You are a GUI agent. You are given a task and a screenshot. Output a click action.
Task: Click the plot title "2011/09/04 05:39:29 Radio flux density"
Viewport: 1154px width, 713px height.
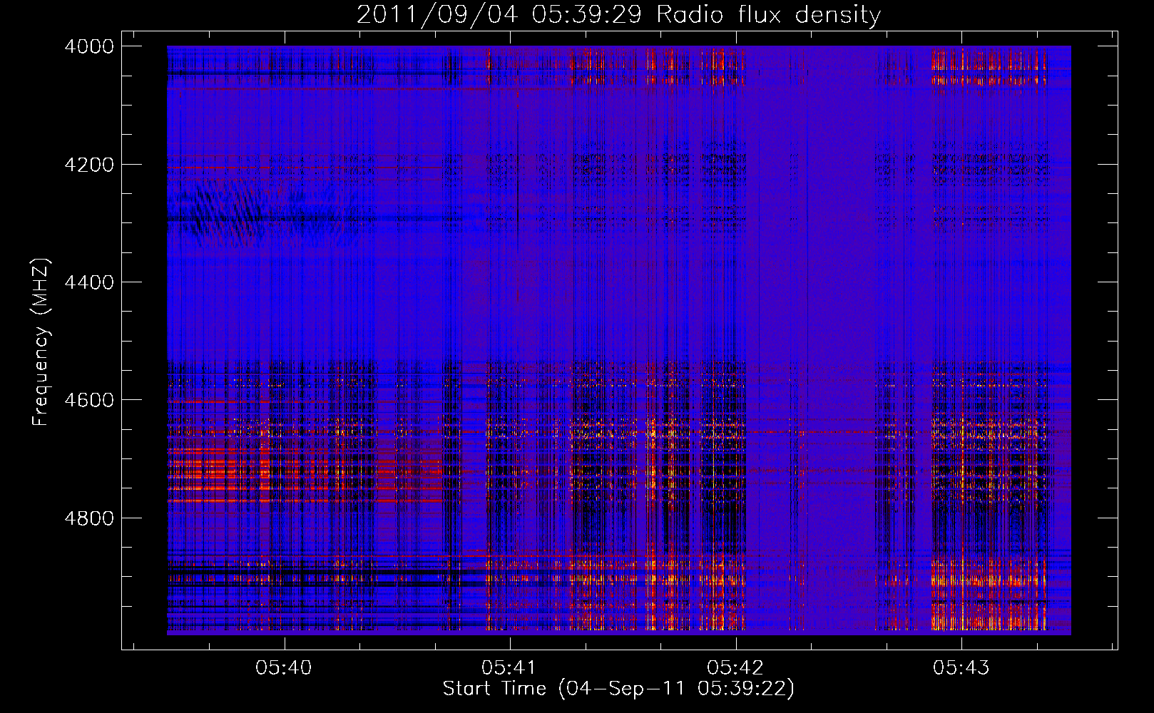pyautogui.click(x=618, y=14)
